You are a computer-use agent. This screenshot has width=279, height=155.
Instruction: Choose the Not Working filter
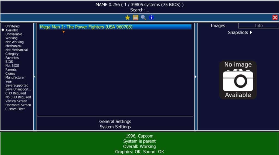pos(14,42)
